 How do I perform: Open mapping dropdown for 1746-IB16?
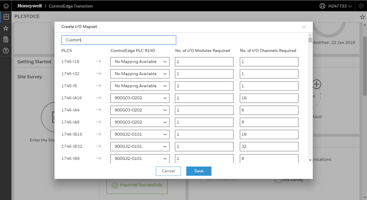click(140, 135)
